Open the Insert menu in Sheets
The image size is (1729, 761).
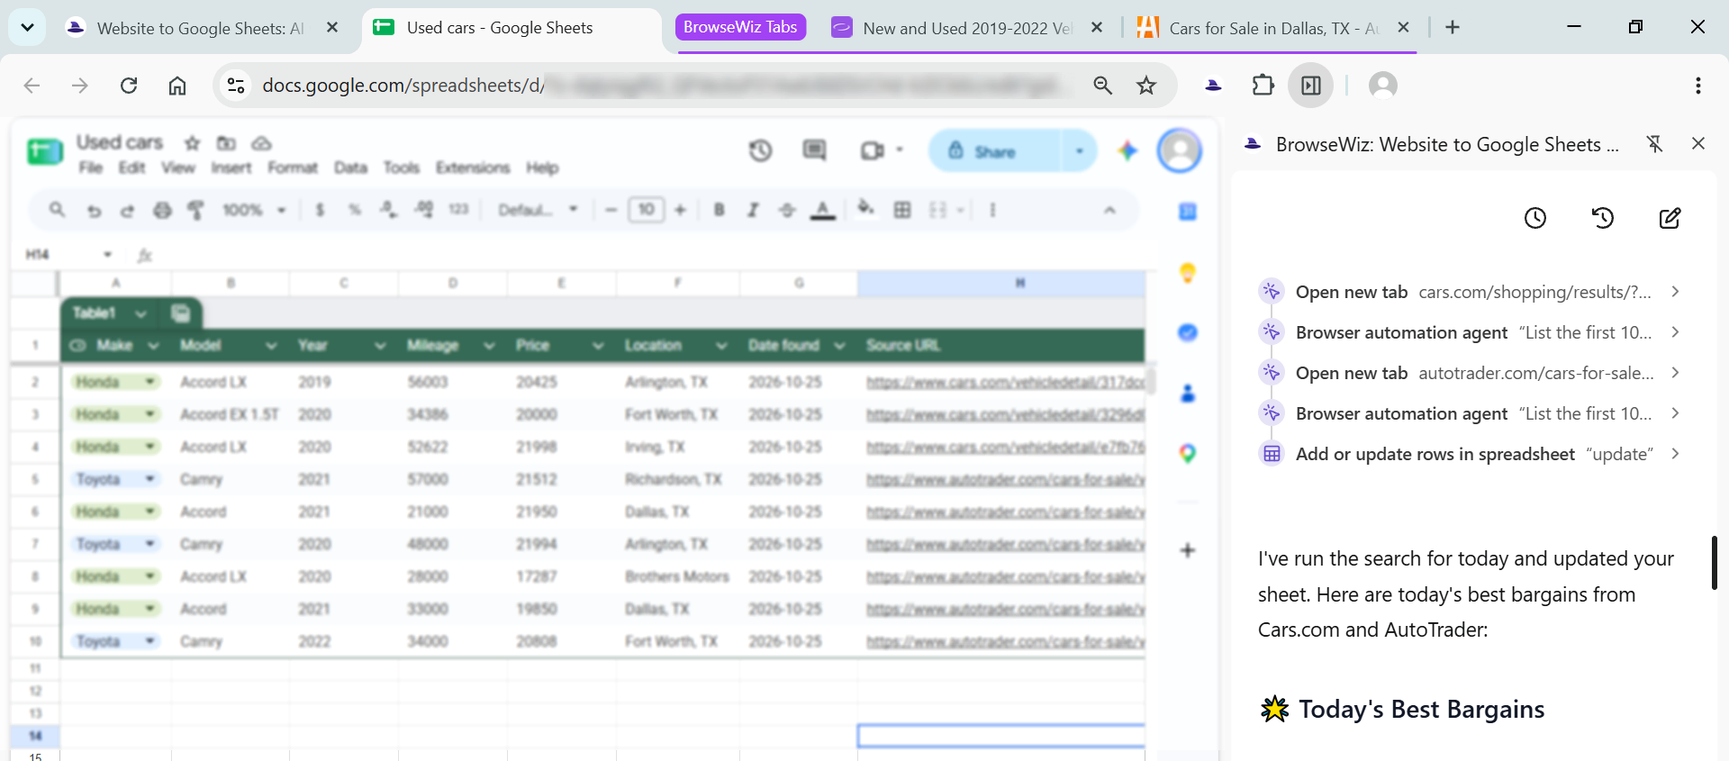click(x=231, y=168)
